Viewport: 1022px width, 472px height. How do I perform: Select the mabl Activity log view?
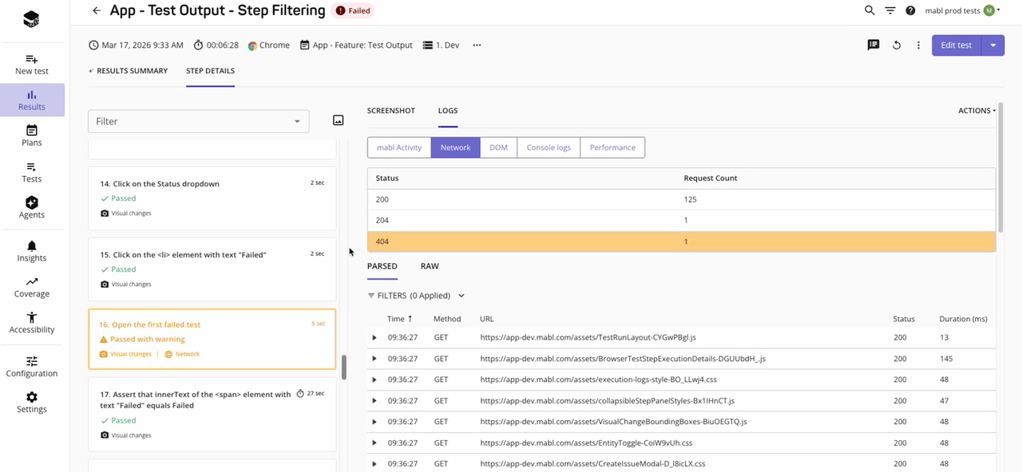[398, 147]
